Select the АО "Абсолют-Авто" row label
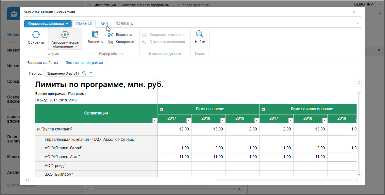 click(x=62, y=157)
